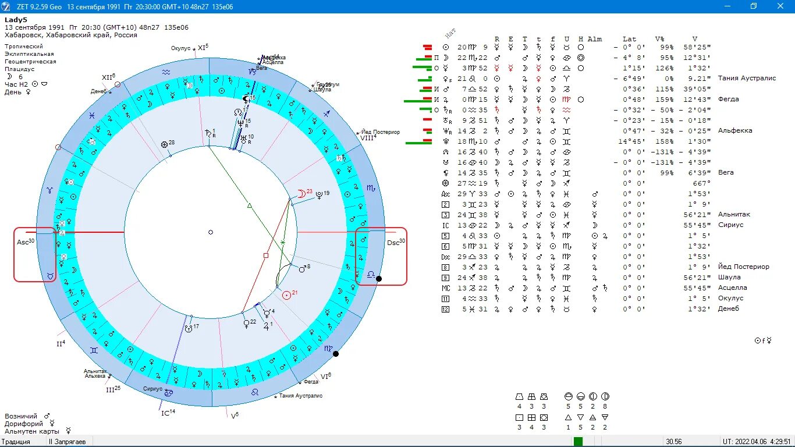Click the Aquarius sign on the outer ring

(x=166, y=72)
